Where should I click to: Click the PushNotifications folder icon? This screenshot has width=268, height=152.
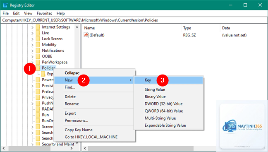coord(38,103)
